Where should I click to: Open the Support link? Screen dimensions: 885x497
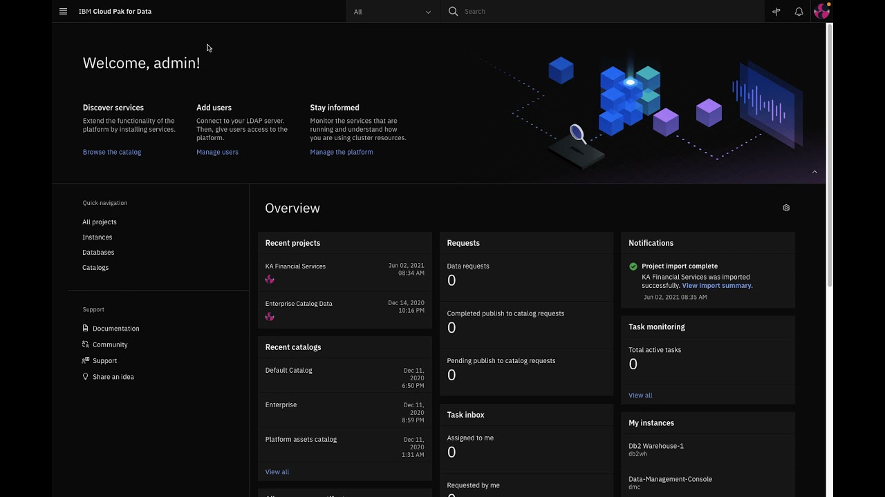[x=105, y=360]
